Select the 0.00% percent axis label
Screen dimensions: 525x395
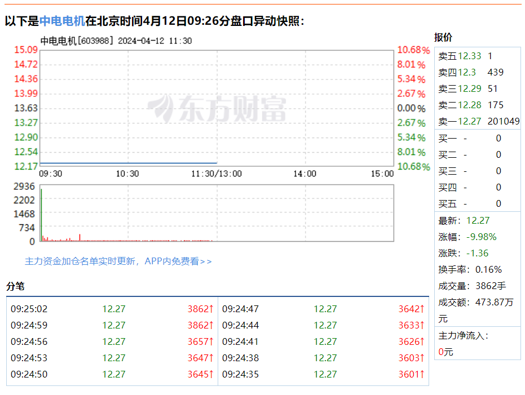(411, 108)
